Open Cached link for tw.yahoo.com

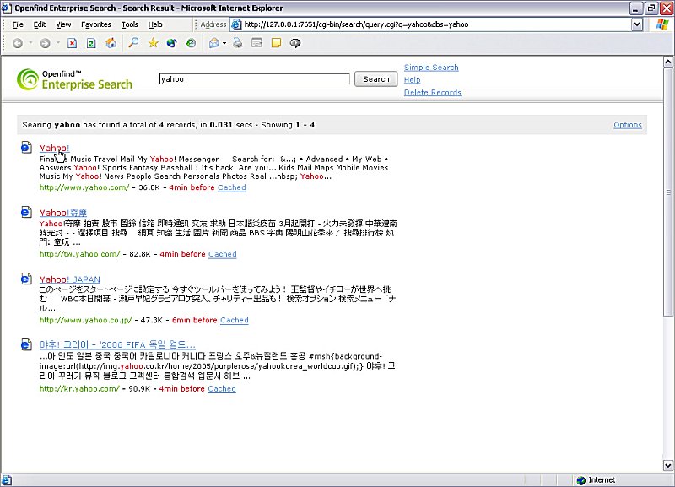223,254
